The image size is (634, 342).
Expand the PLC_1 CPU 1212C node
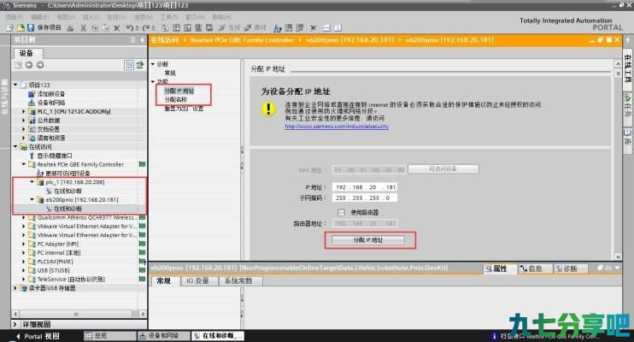click(23, 111)
